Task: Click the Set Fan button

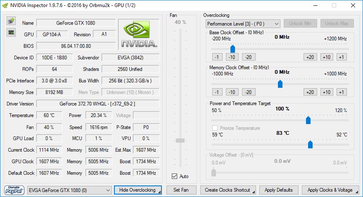Action: click(181, 190)
